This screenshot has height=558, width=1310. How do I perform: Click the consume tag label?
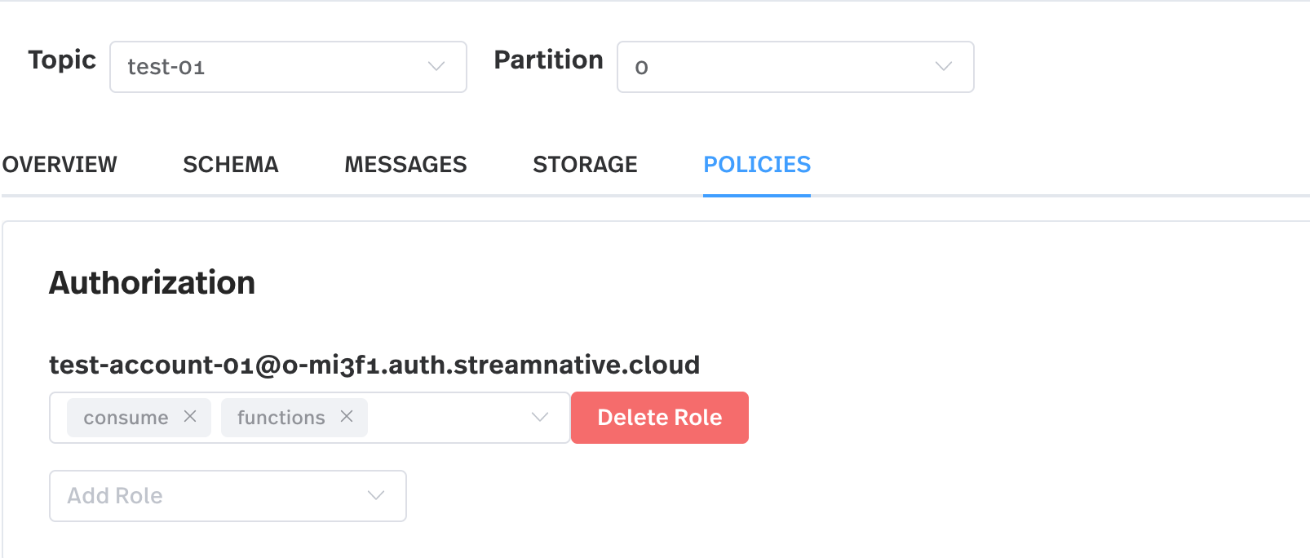pos(126,418)
